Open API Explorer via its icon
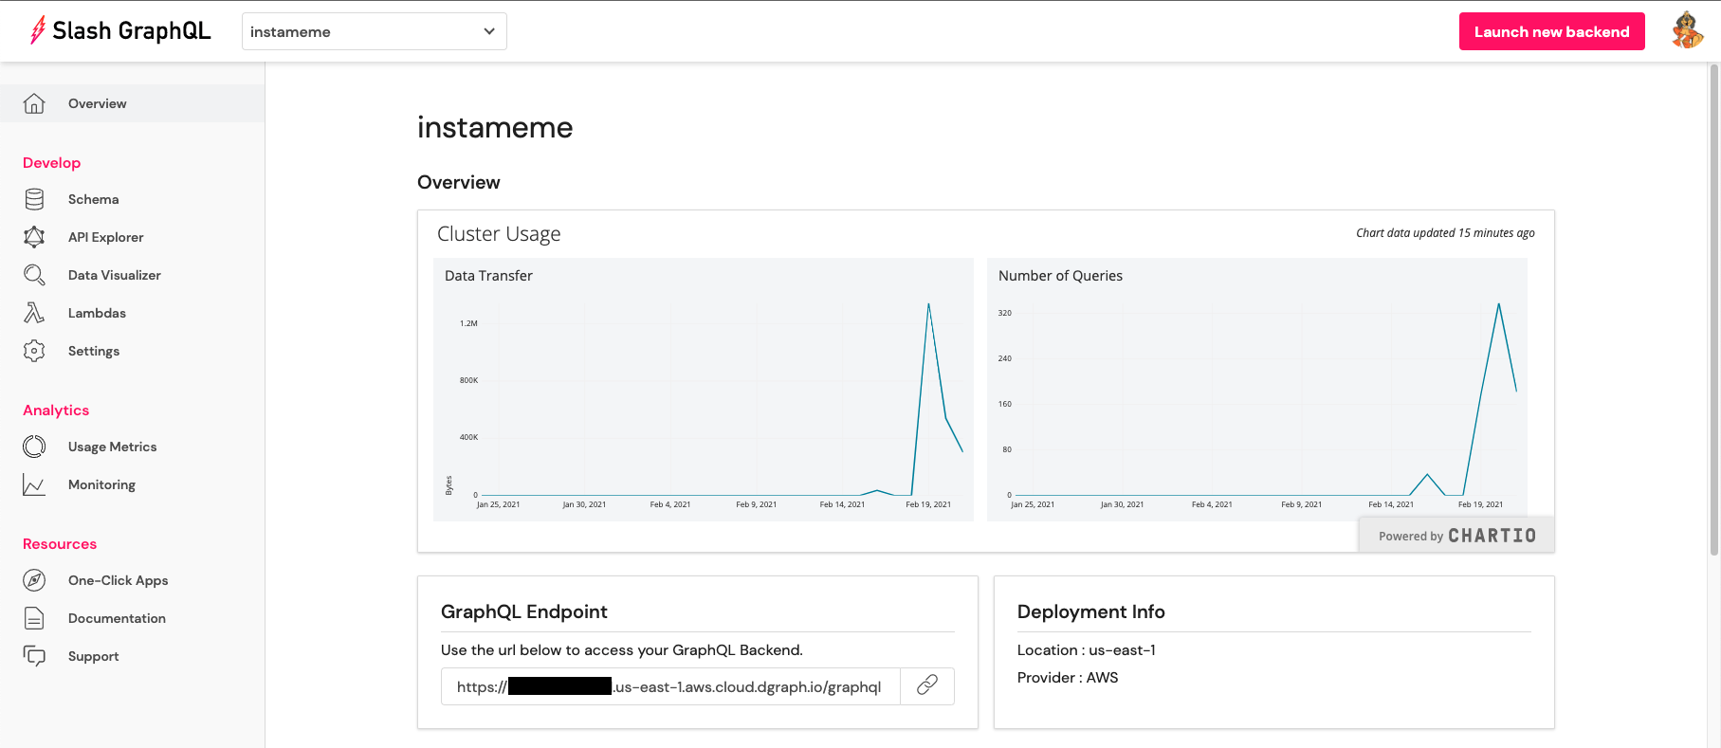Image resolution: width=1721 pixels, height=748 pixels. [34, 237]
